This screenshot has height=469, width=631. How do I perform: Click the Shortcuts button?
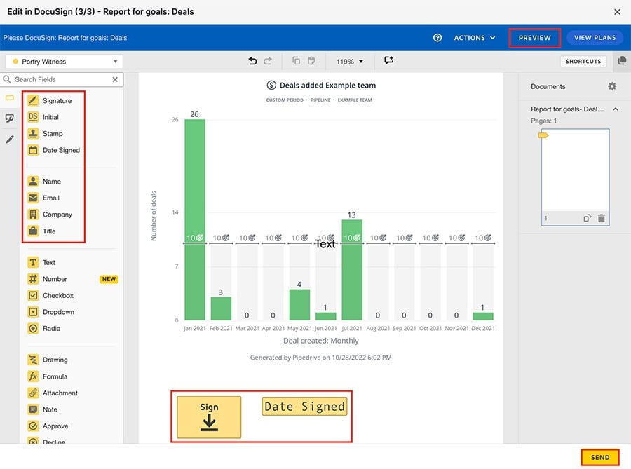[583, 61]
